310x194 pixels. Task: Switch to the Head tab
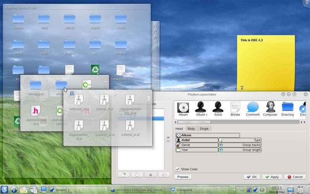click(x=179, y=129)
